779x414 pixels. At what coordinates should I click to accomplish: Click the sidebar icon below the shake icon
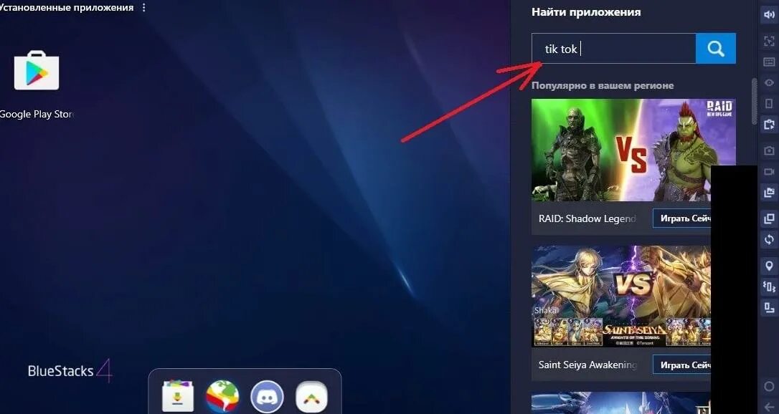tap(768, 307)
